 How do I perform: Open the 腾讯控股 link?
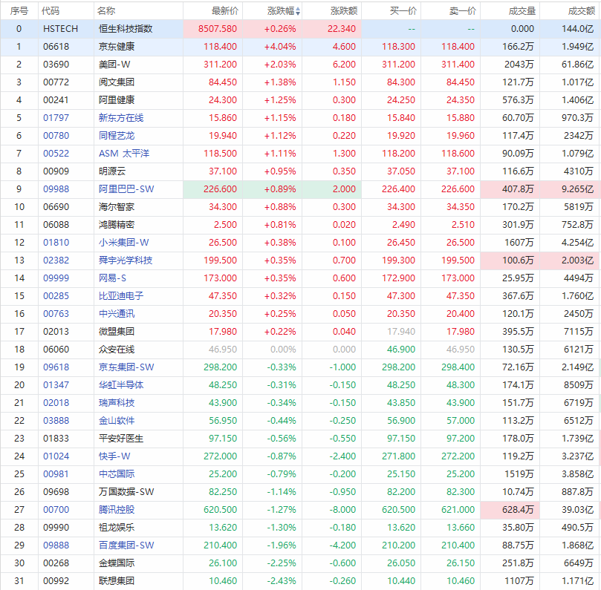click(117, 510)
